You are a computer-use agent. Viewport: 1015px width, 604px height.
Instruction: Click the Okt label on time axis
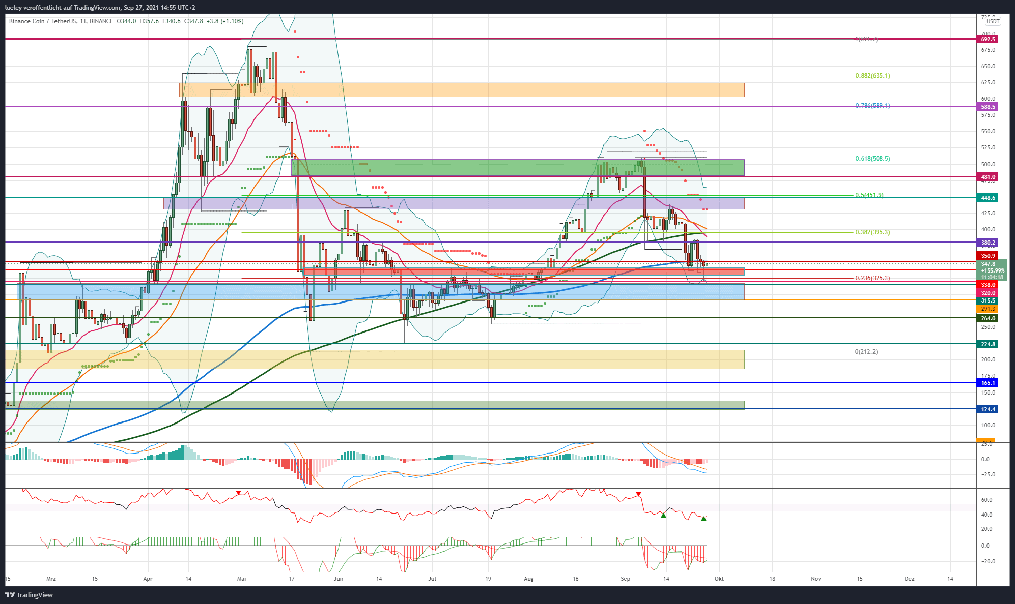(719, 579)
